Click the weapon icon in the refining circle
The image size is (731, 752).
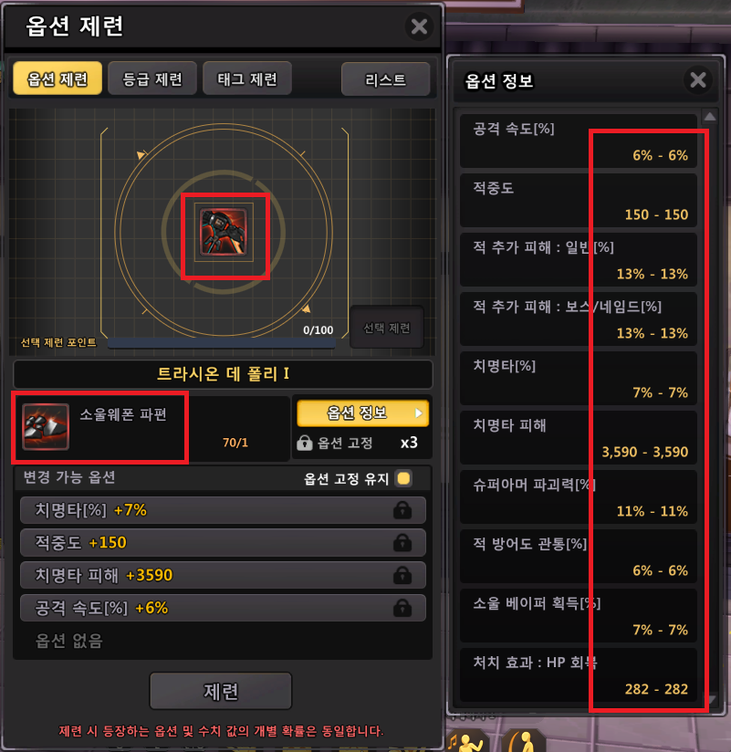coord(224,232)
